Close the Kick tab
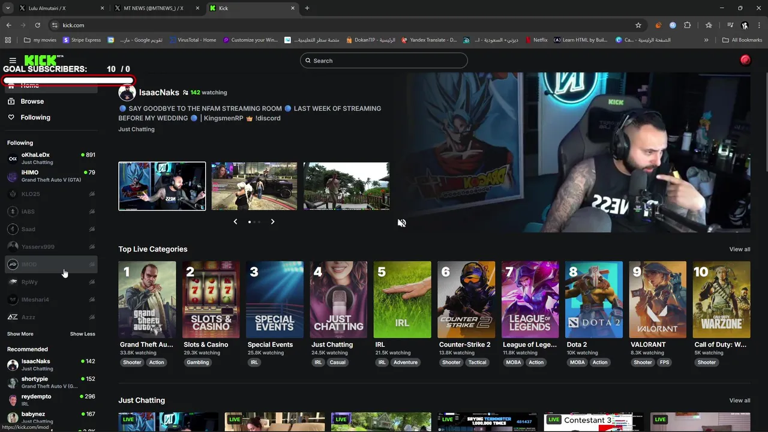This screenshot has width=768, height=432. [x=293, y=8]
